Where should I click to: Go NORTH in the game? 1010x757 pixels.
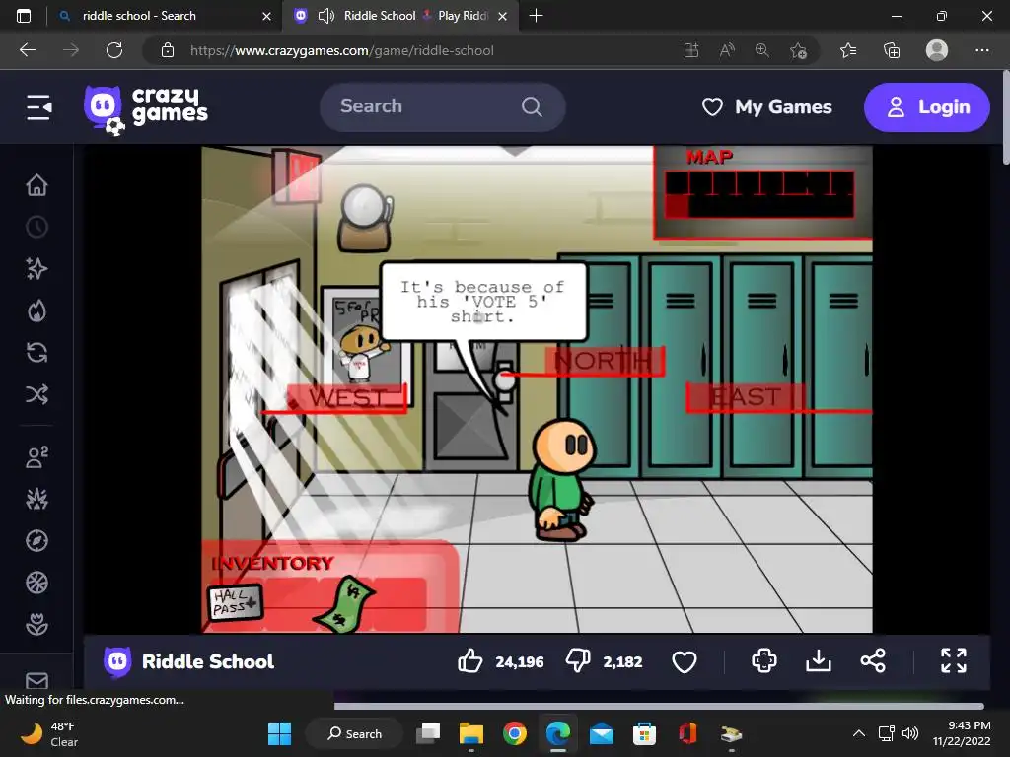[x=605, y=361]
